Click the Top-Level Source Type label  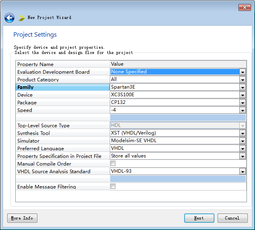43,126
